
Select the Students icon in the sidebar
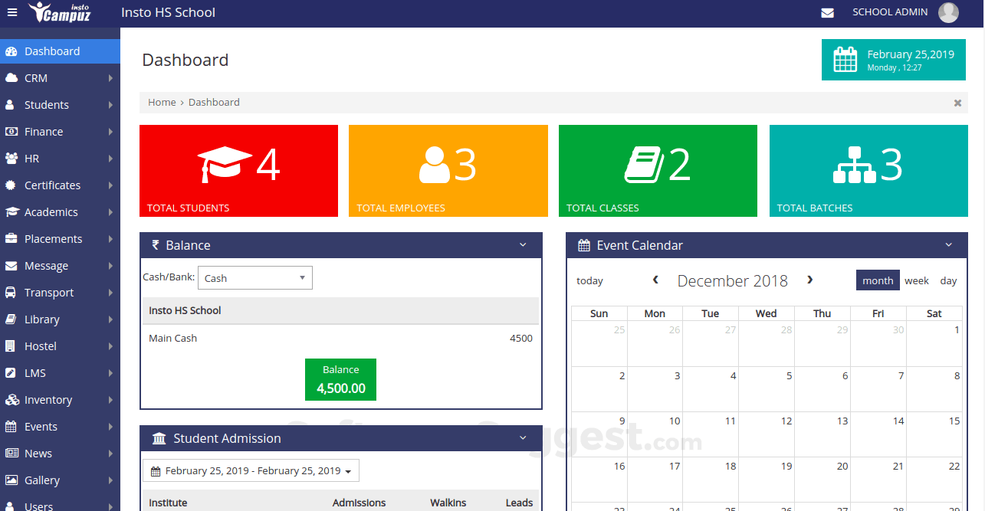tap(12, 104)
